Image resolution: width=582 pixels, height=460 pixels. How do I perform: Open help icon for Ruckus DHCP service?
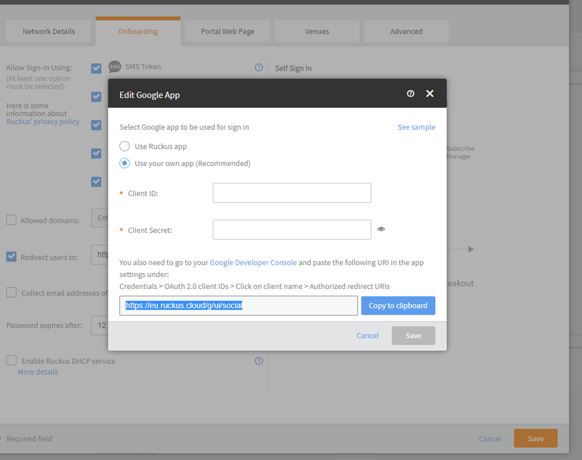click(x=259, y=361)
